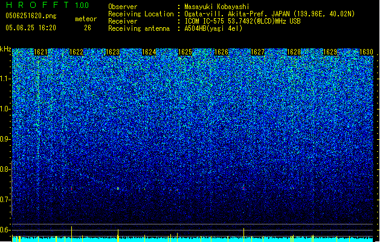Click the 0.6 kHz frequency tick label
Screen dimensions: 380x242
pos(5,230)
